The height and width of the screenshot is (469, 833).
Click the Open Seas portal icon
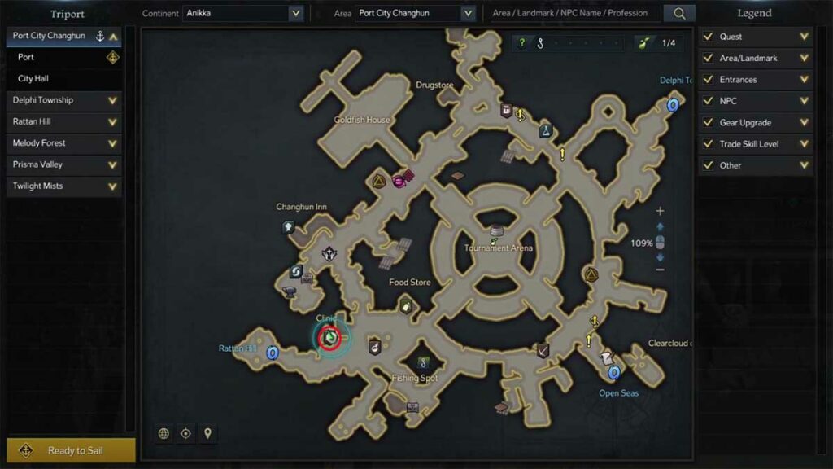614,372
